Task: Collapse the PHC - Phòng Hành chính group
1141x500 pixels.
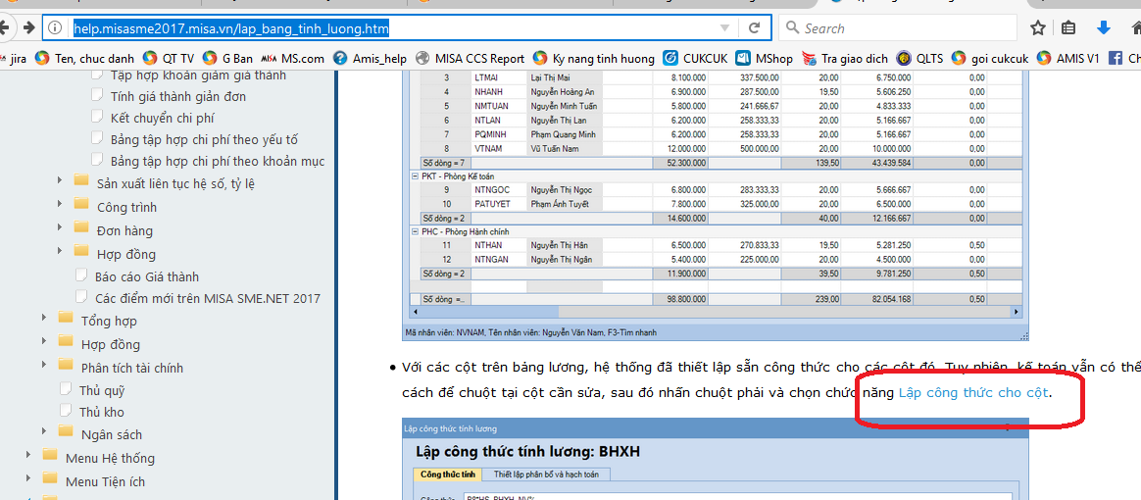Action: click(416, 231)
